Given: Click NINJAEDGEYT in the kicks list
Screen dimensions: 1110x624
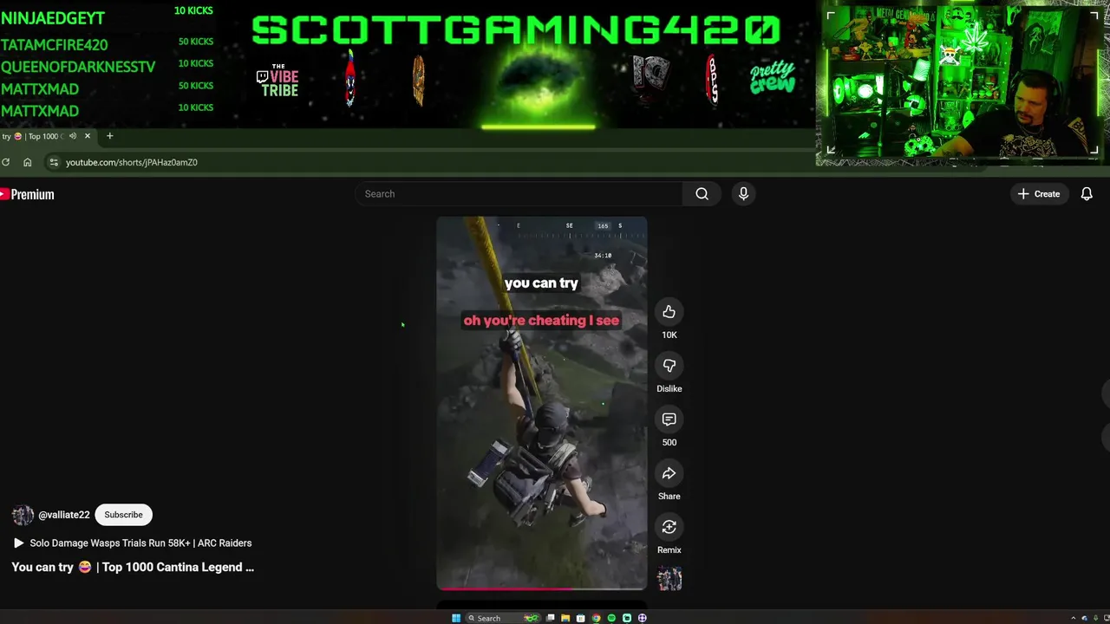Looking at the screenshot, I should pyautogui.click(x=53, y=18).
